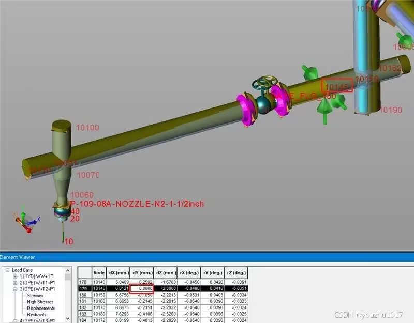This screenshot has height=323, width=414.
Task: Click dX value 7.6293
Action: pyautogui.click(x=118, y=314)
